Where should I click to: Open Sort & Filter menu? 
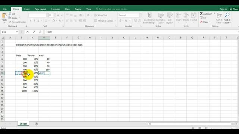(219, 18)
